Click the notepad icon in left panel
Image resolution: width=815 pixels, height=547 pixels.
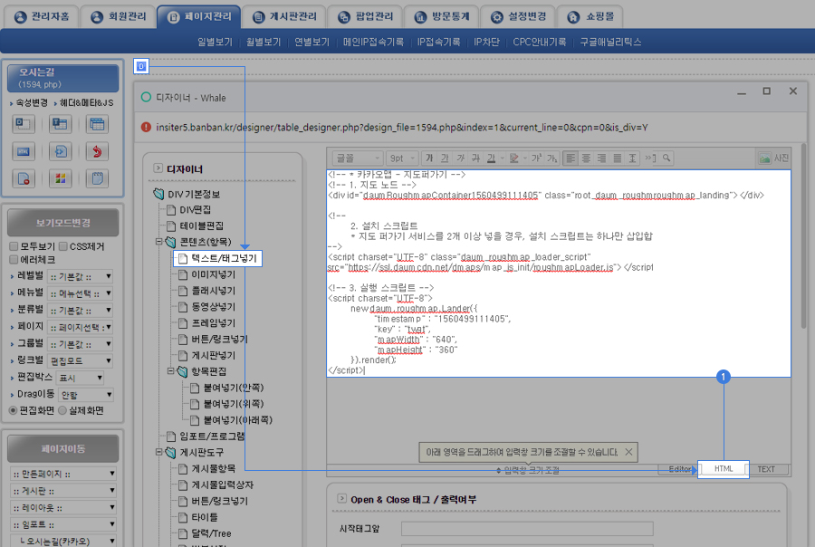(96, 178)
